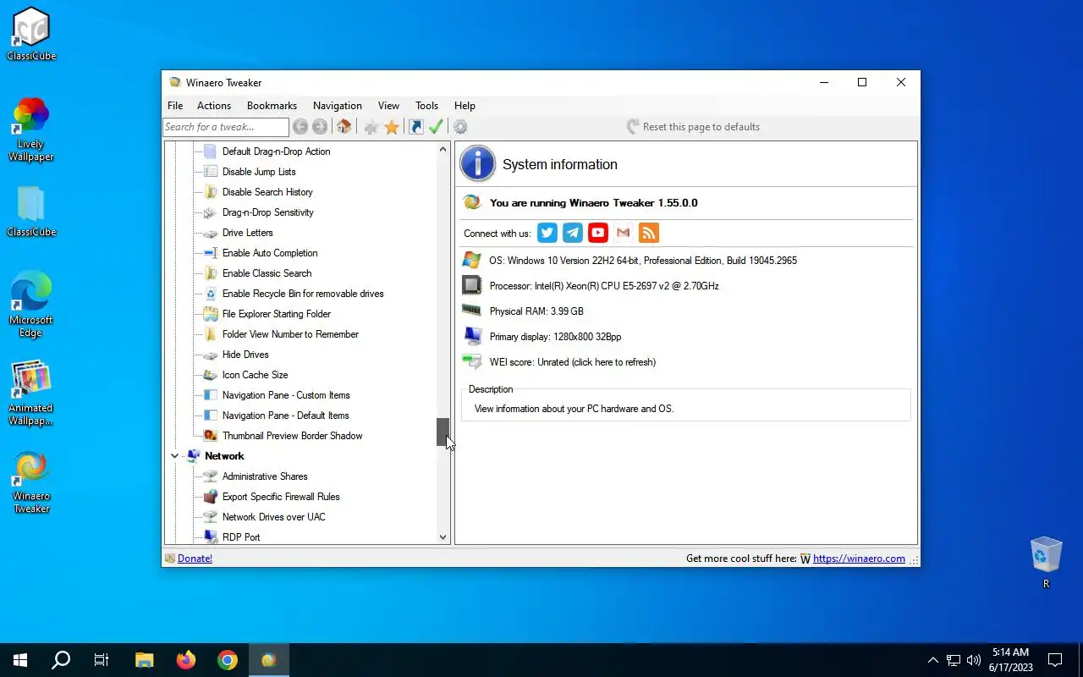The image size is (1083, 677).
Task: Launch Chrome from the taskbar
Action: click(227, 660)
